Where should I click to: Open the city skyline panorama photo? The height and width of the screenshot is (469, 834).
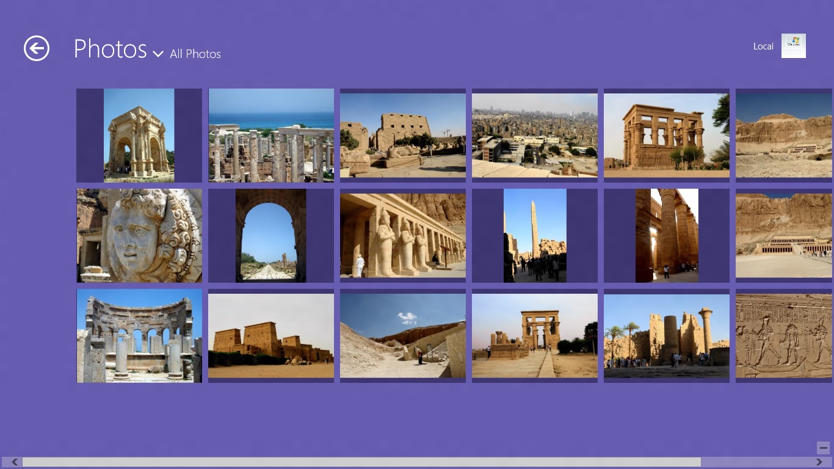point(535,136)
